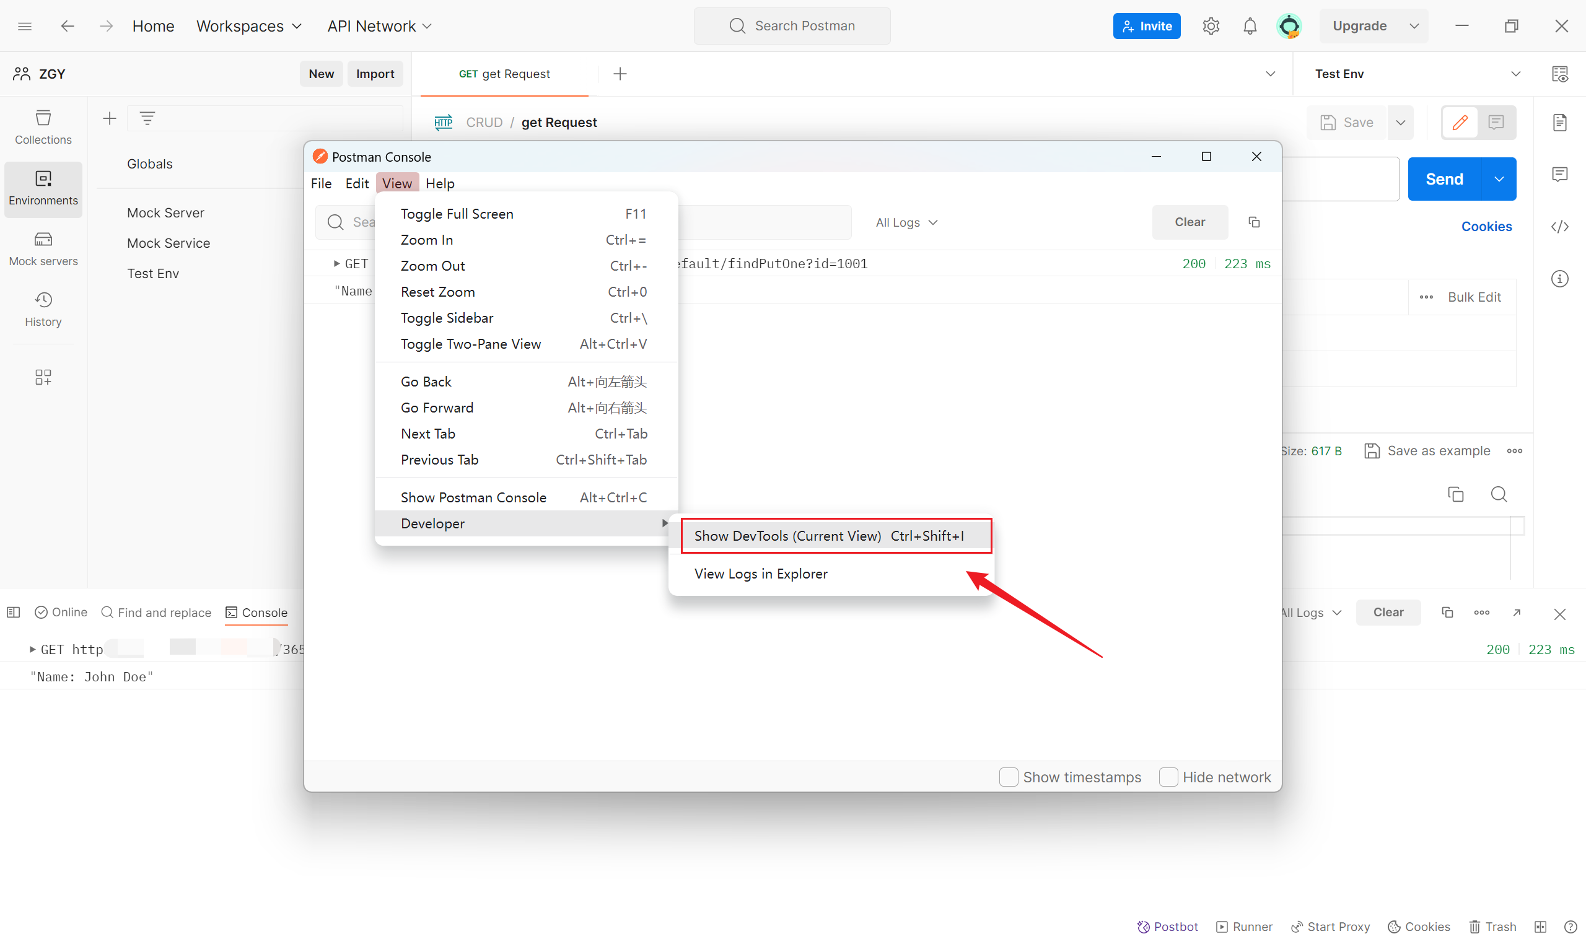
Task: Open the documentation icon in right sidebar
Action: click(1560, 122)
